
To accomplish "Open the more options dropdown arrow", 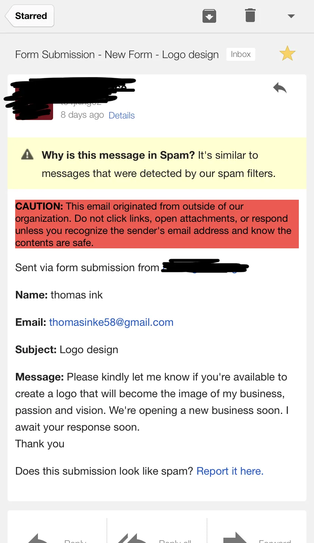I will click(x=291, y=16).
